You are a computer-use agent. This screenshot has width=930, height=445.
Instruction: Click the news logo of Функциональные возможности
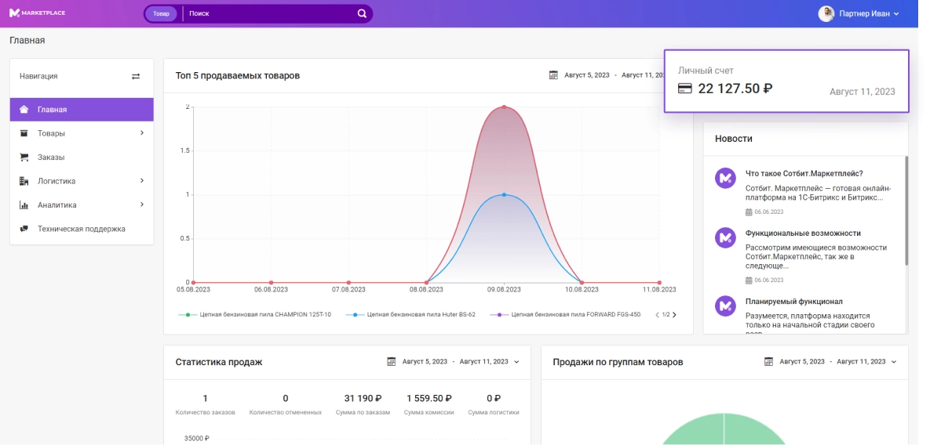click(725, 237)
